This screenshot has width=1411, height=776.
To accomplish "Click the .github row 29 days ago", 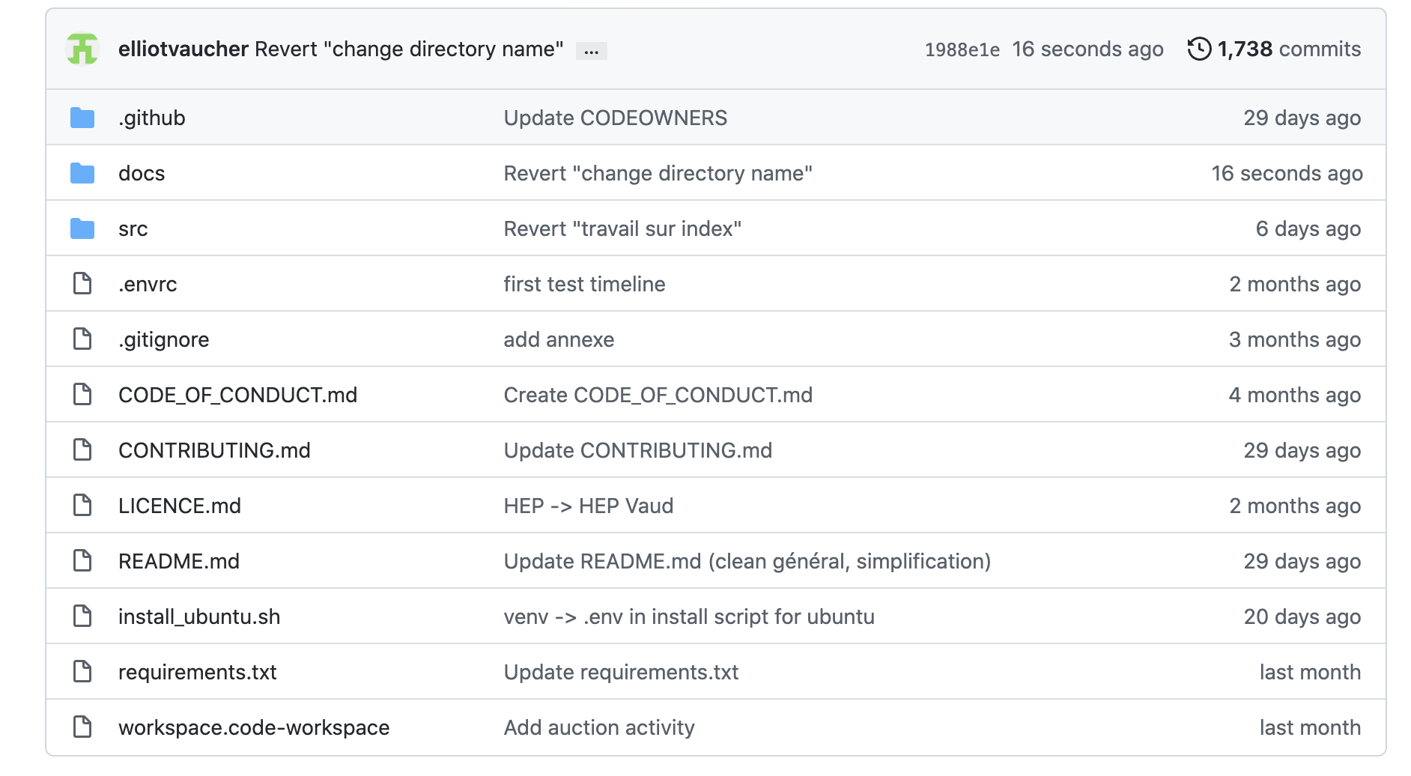I will coord(1302,118).
